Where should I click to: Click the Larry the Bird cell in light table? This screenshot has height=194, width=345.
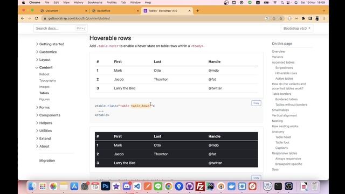tap(125, 88)
